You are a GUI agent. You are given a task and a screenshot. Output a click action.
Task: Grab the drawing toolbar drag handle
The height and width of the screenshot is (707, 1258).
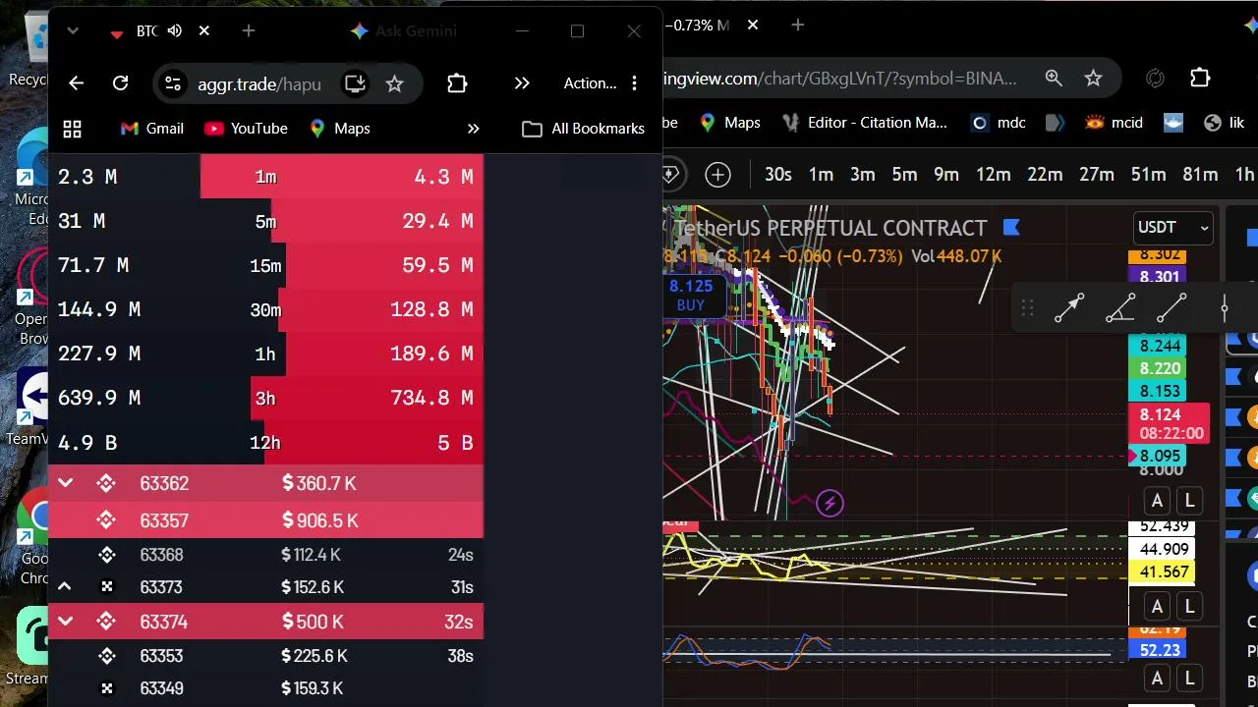coord(1027,308)
